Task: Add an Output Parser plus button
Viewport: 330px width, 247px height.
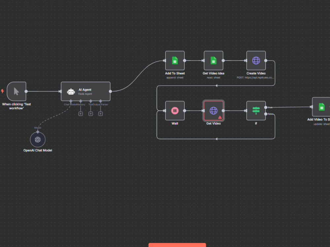Action: point(100,114)
